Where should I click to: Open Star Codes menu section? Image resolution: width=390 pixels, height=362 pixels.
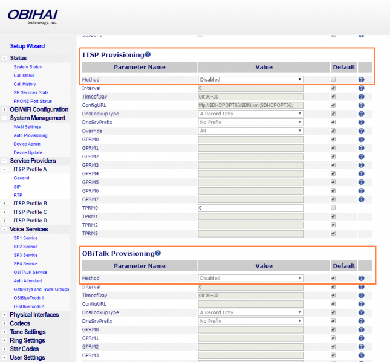24,349
